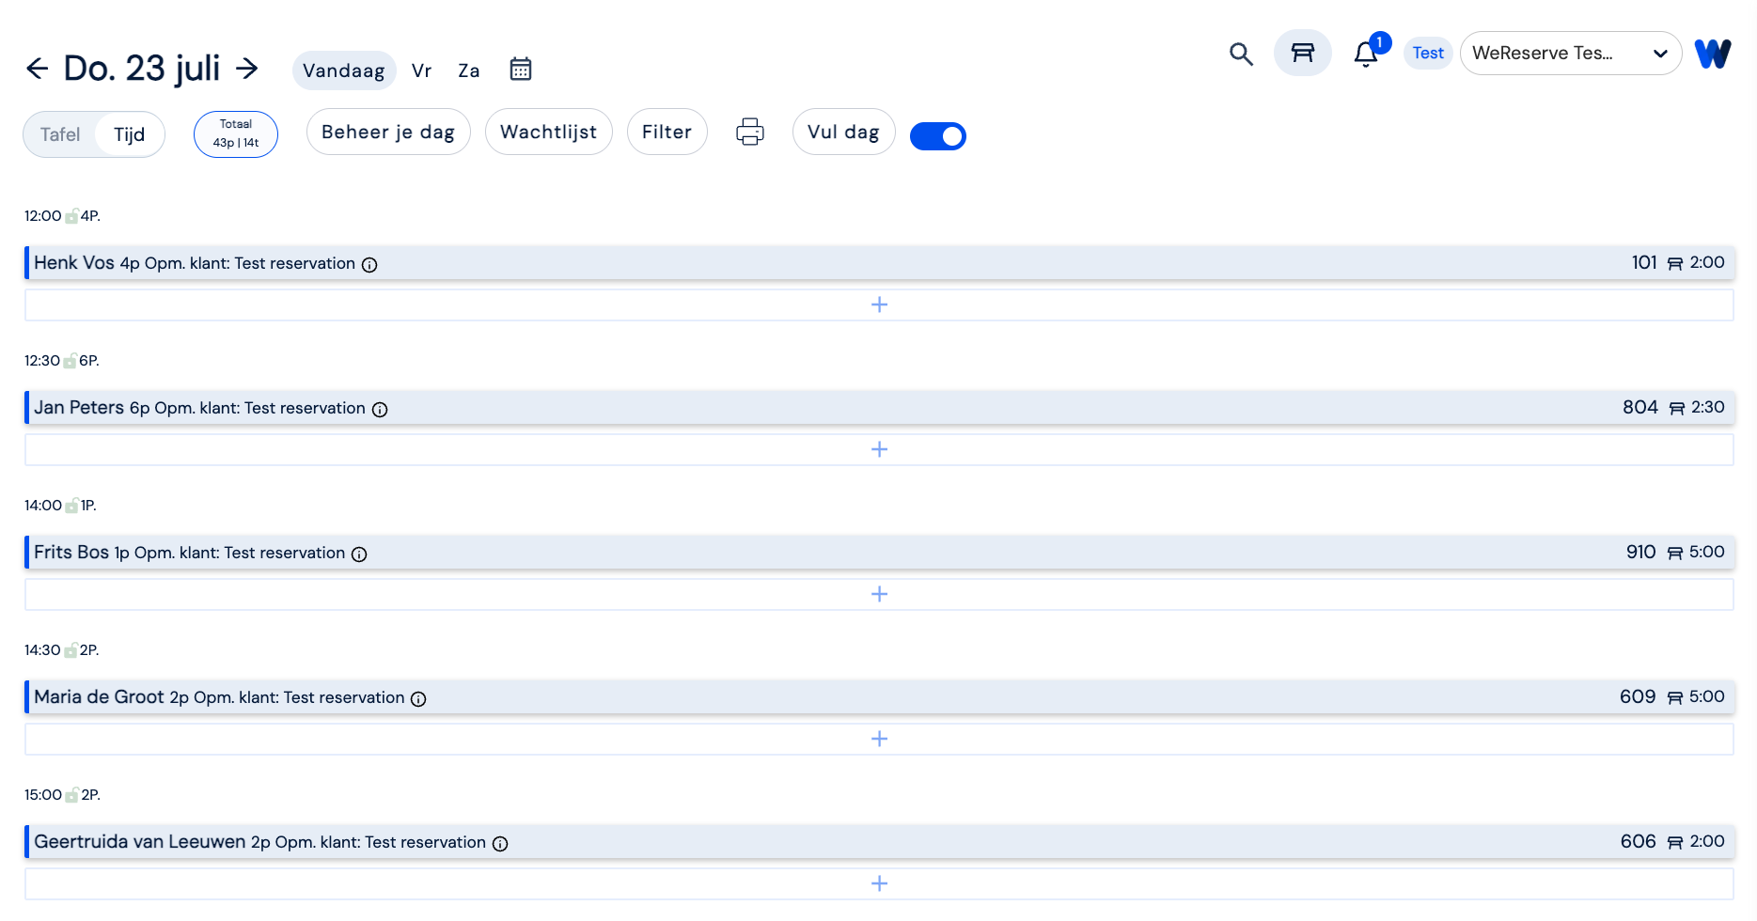Open the search magnifier
The image size is (1757, 921).
point(1241,54)
